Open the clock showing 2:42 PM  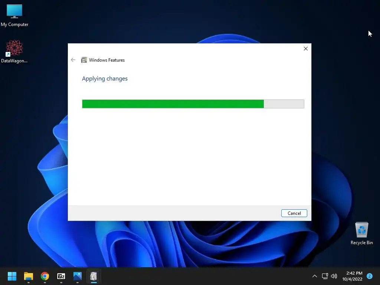coord(352,276)
